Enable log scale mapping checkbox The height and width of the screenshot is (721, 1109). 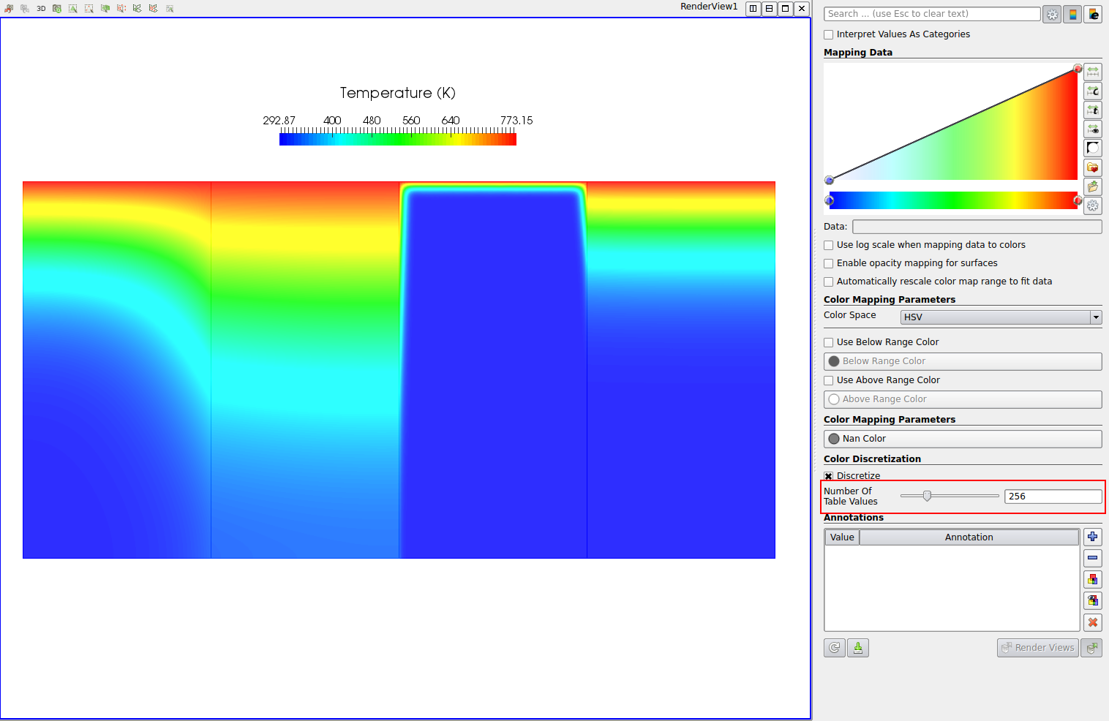tap(829, 245)
